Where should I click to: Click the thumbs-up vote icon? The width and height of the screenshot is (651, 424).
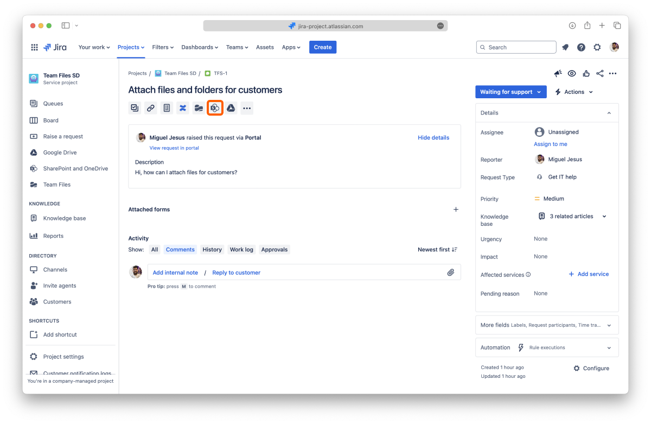coord(586,74)
